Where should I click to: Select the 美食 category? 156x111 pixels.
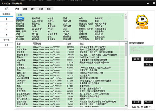click(97, 21)
